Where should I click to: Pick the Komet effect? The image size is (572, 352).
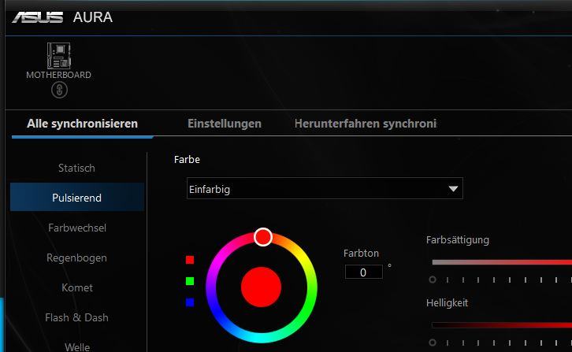pos(77,287)
